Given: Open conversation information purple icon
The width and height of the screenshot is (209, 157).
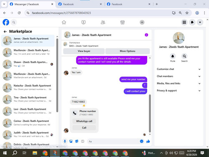Looking at the screenshot, I should [x=146, y=35].
